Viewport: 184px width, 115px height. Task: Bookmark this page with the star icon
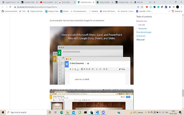142,7
